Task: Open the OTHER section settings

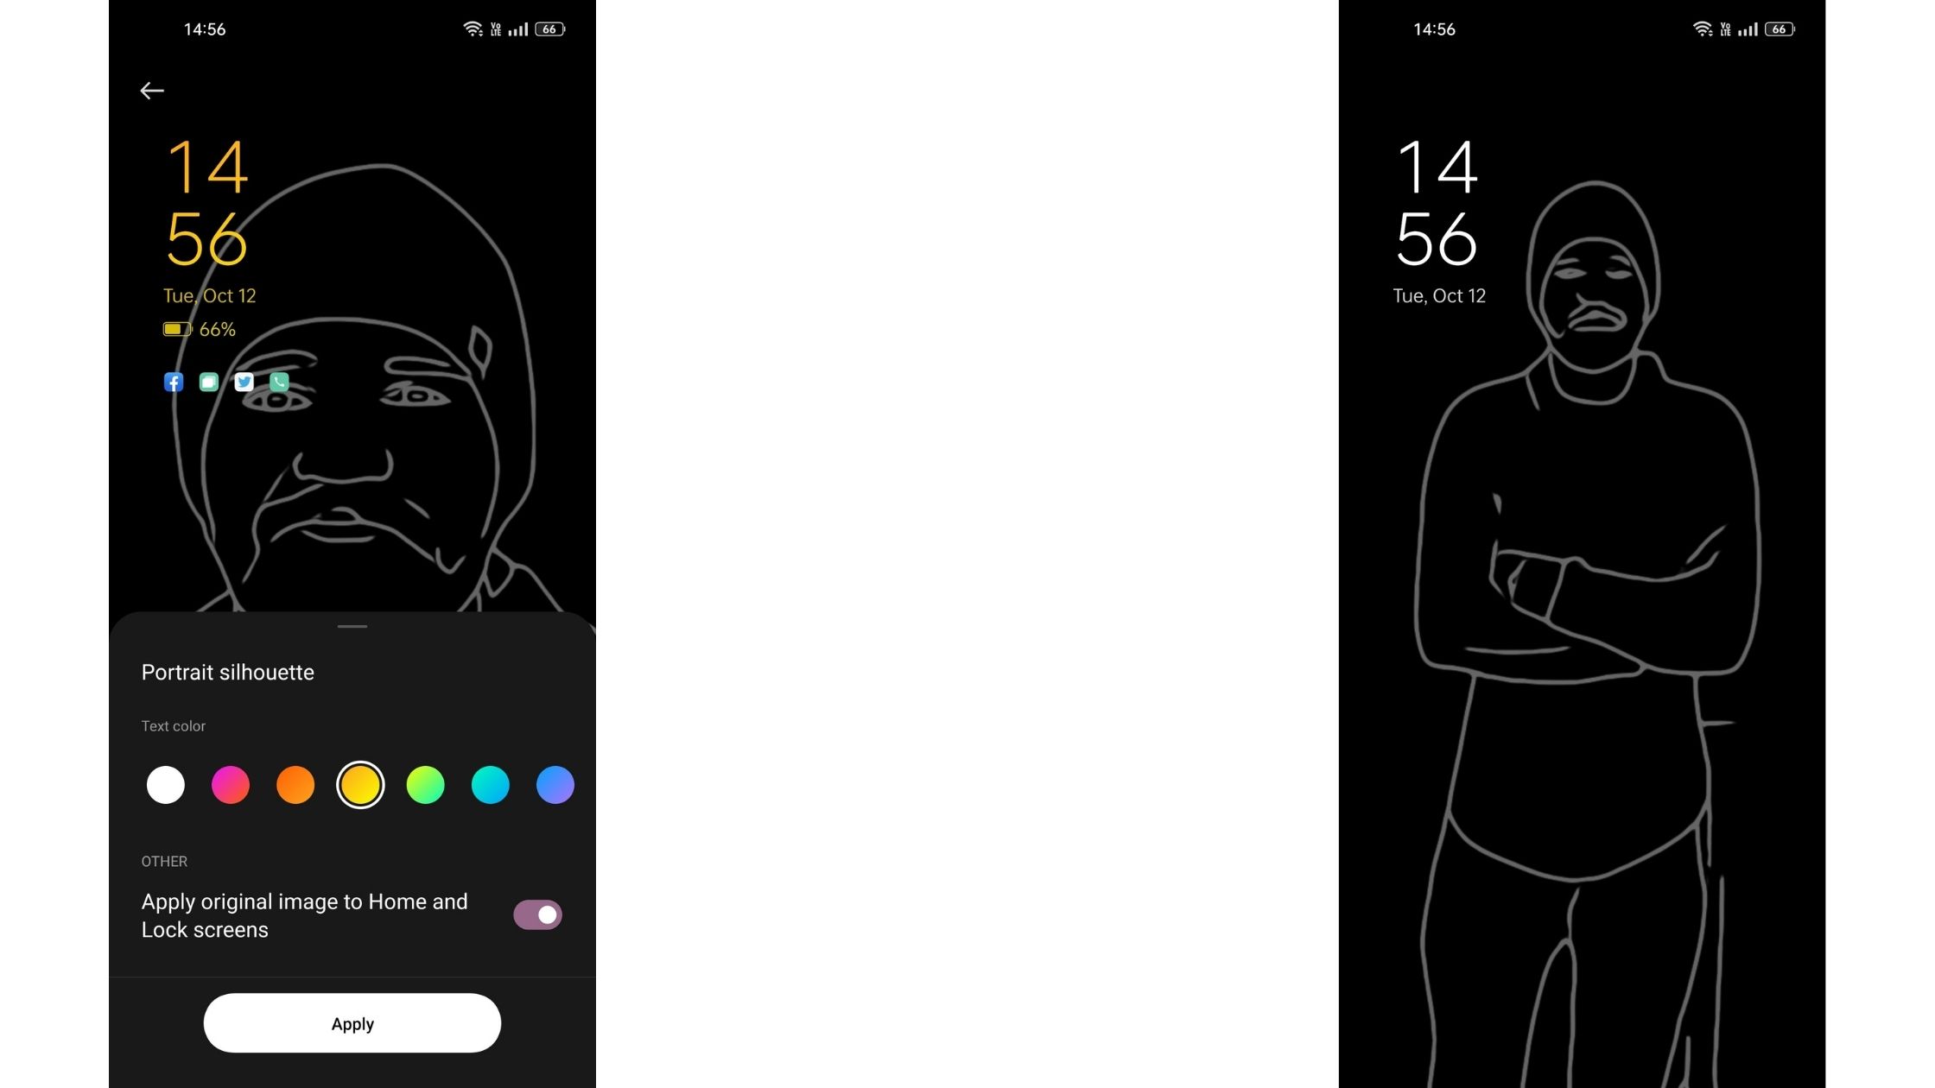Action: tap(163, 861)
